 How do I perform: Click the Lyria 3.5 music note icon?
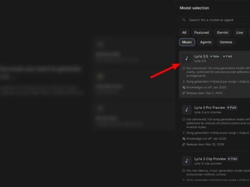(187, 58)
